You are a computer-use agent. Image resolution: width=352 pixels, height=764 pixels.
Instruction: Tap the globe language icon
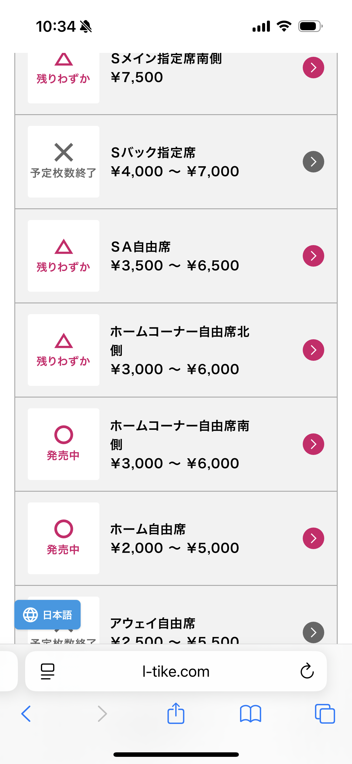tap(30, 615)
